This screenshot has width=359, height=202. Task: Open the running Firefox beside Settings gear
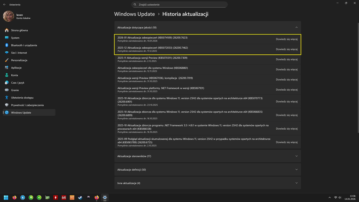click(97, 198)
